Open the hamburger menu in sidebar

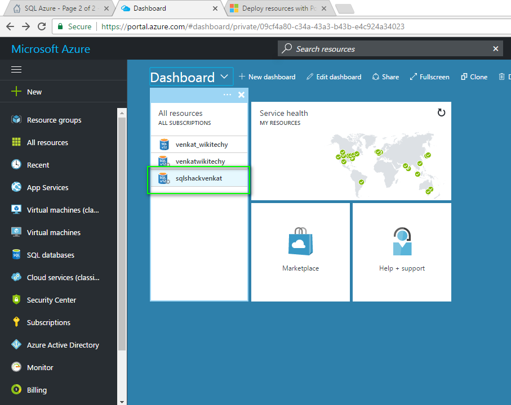tap(16, 69)
